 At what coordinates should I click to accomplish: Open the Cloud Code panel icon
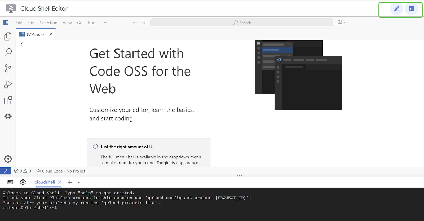pos(8,116)
